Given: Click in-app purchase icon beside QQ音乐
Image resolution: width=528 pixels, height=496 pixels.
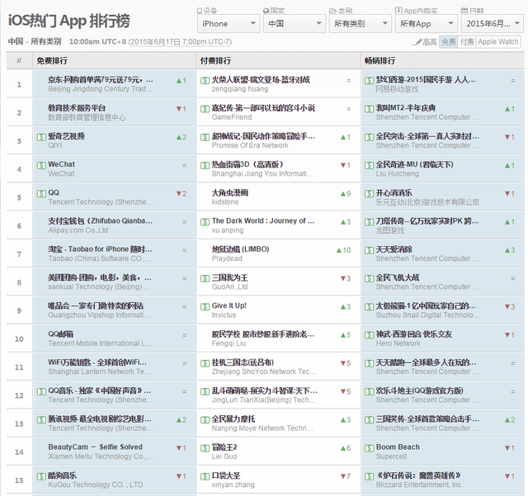Looking at the screenshot, I should coord(41,391).
